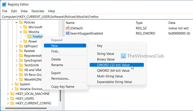193x111 pixels.
Task: Expand the Power tree node
Action: coord(21,41)
